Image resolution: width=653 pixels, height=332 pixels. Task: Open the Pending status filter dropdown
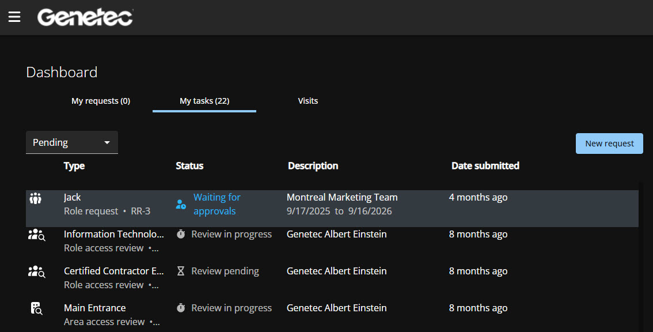[71, 142]
